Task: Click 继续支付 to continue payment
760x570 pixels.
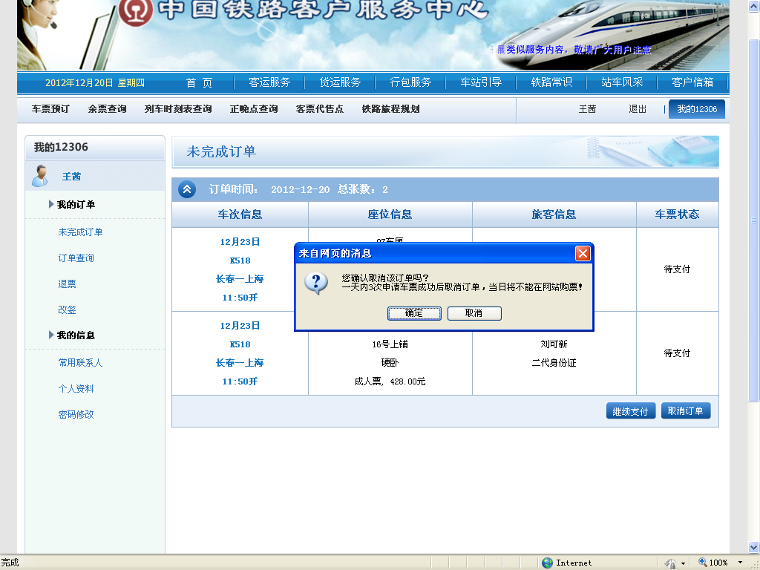Action: [630, 411]
